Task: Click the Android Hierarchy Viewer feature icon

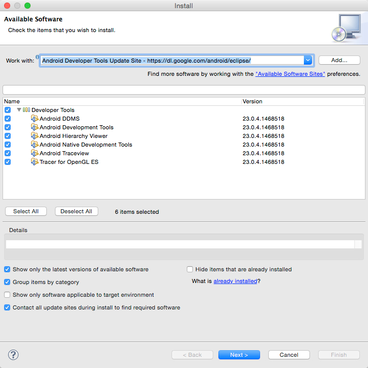Action: click(35, 136)
